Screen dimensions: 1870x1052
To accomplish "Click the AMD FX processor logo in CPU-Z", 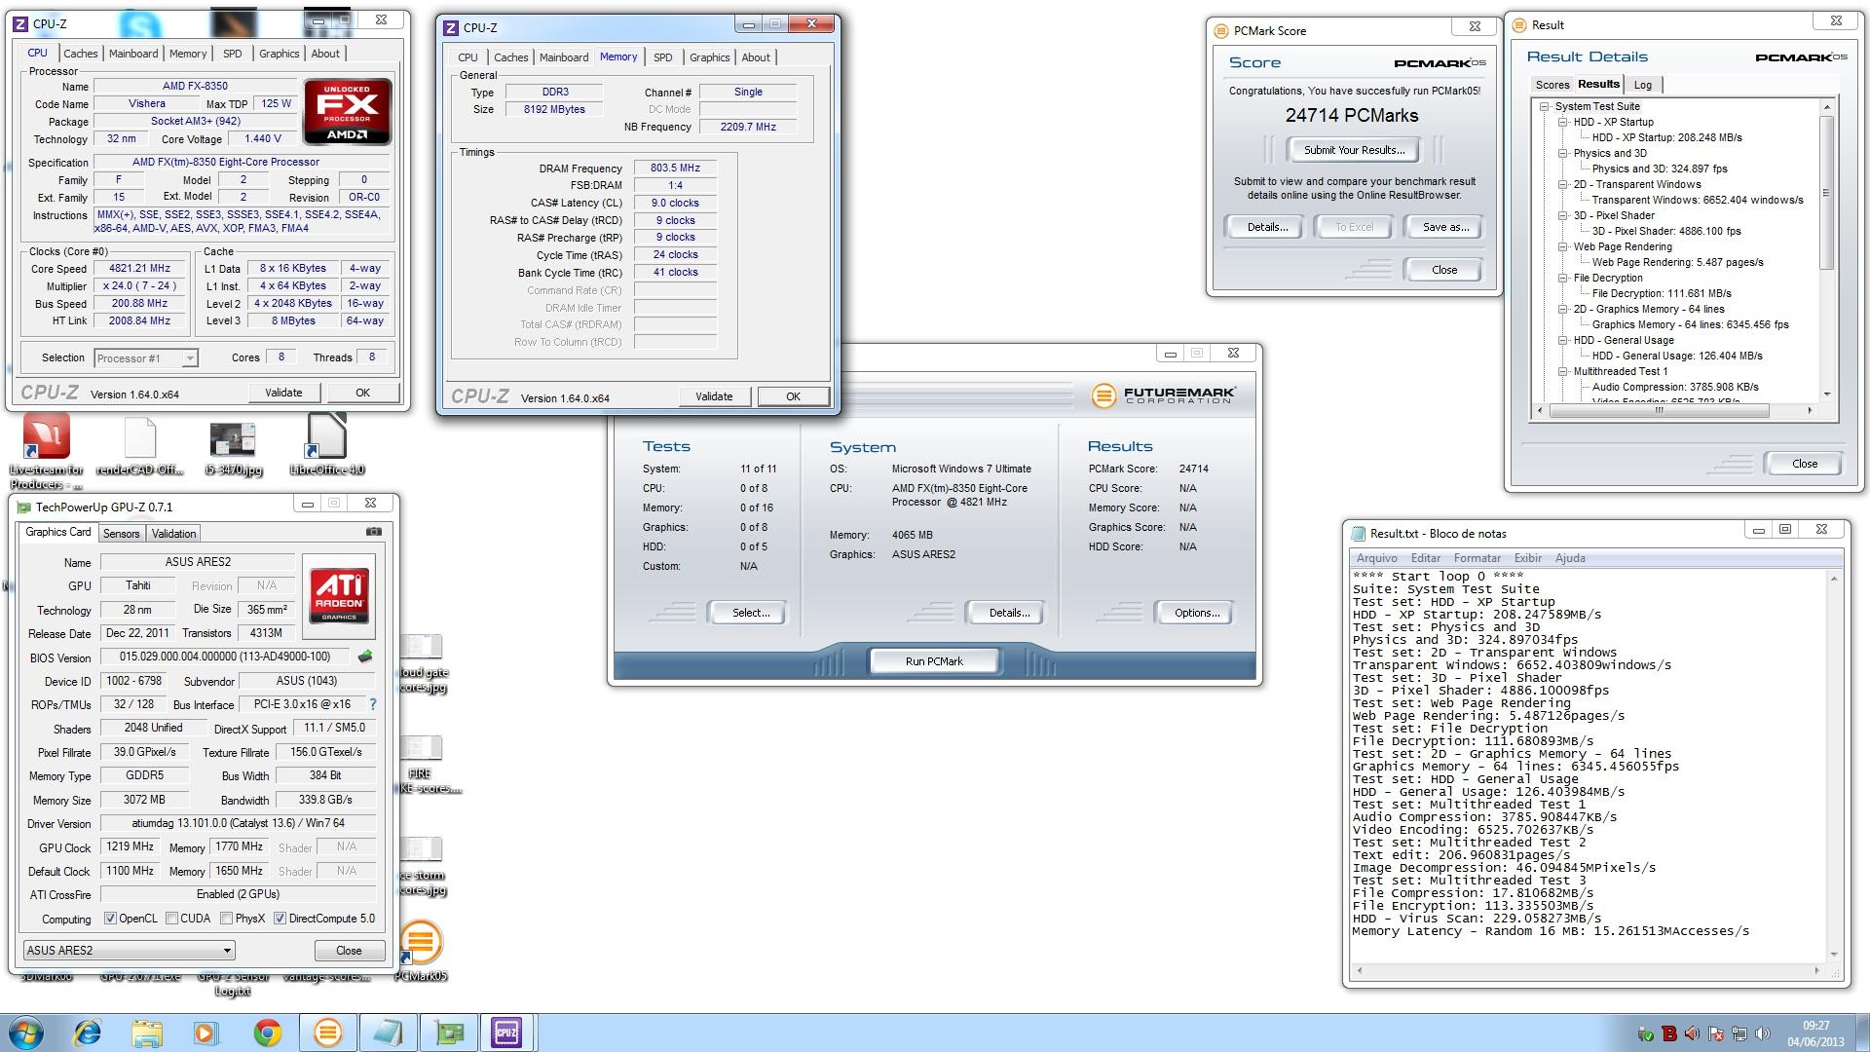I will pos(347,112).
